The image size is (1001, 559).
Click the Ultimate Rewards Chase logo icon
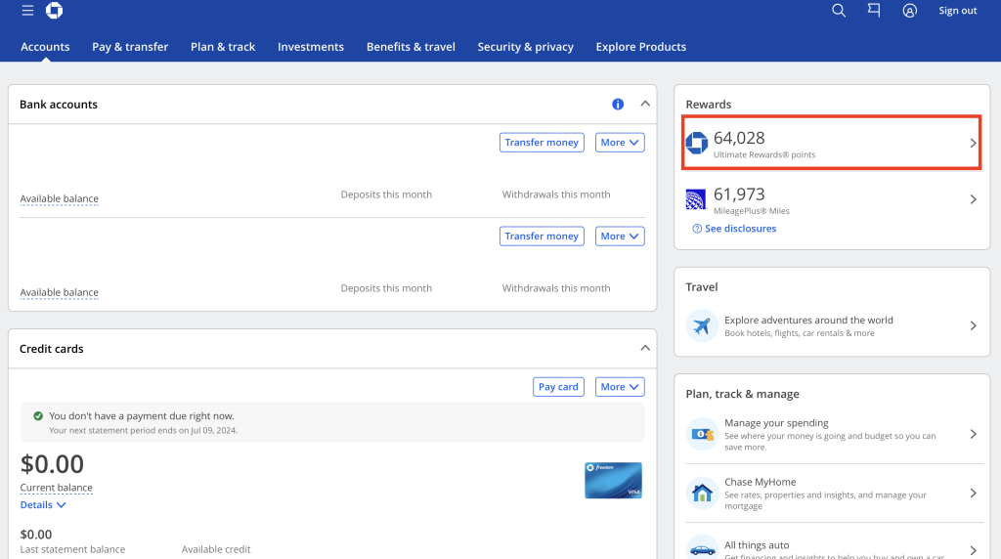tap(696, 143)
